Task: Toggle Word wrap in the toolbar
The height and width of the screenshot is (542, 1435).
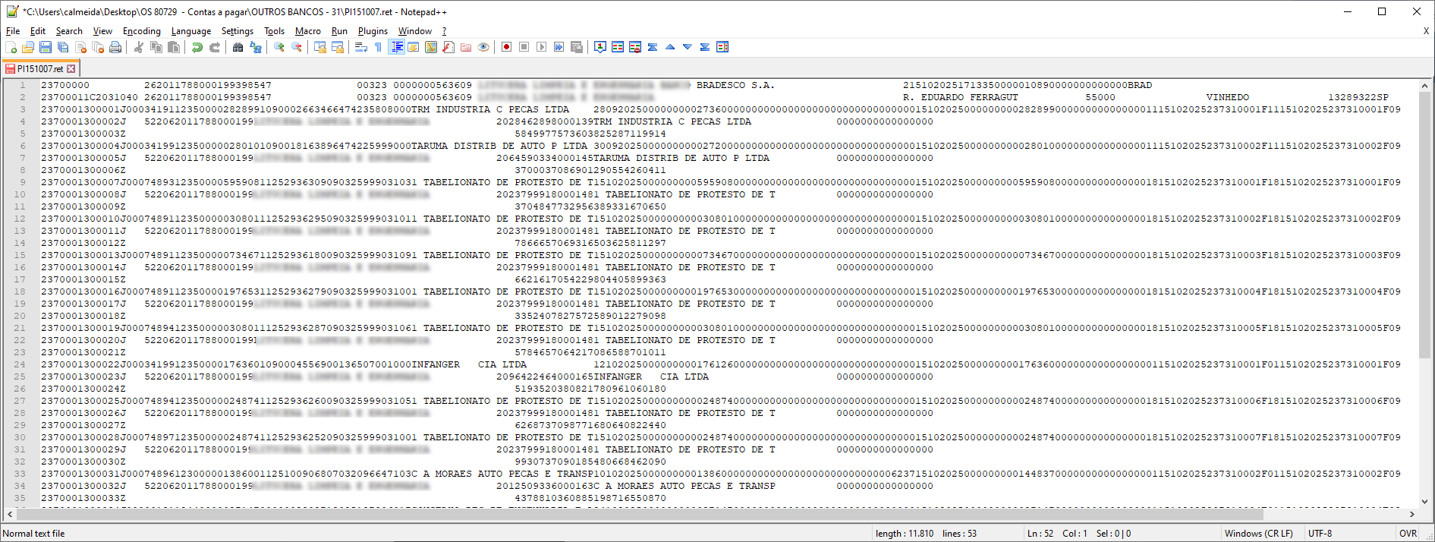Action: [x=360, y=47]
